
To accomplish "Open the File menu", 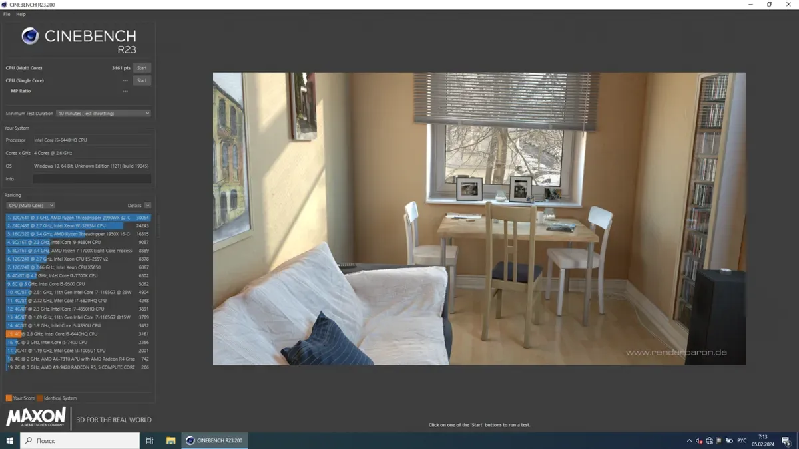I will point(7,14).
